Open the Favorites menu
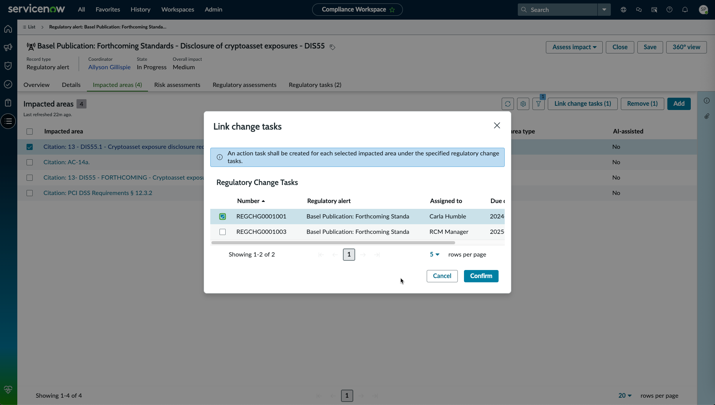Image resolution: width=715 pixels, height=405 pixels. click(x=108, y=10)
